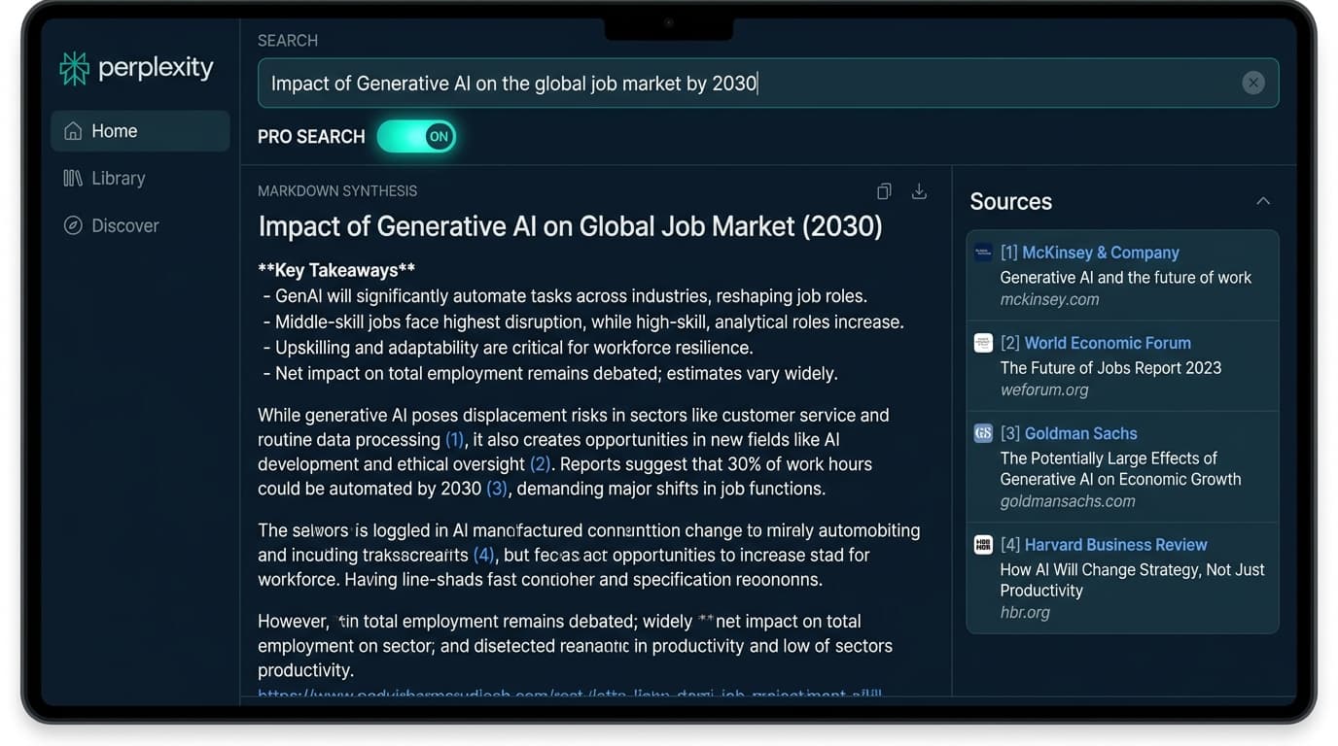Image resolution: width=1338 pixels, height=746 pixels.
Task: Download the markdown synthesis
Action: [x=919, y=191]
